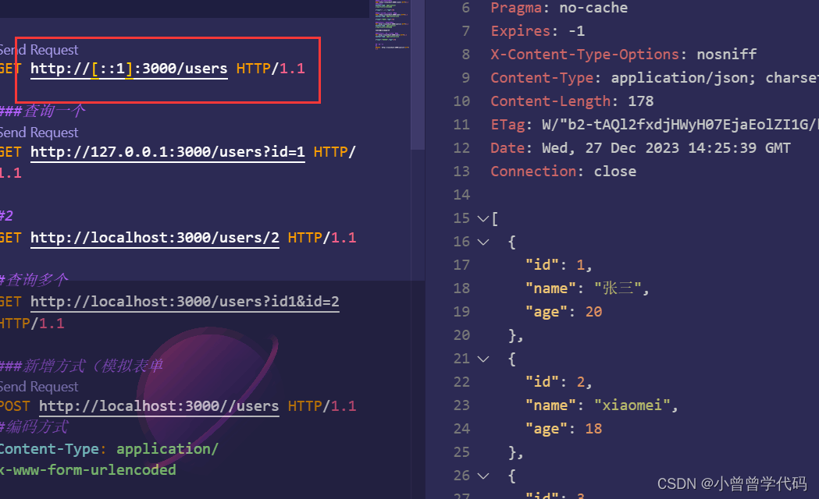Open the POST localhost:3000//users link
The width and height of the screenshot is (819, 499).
[158, 405]
